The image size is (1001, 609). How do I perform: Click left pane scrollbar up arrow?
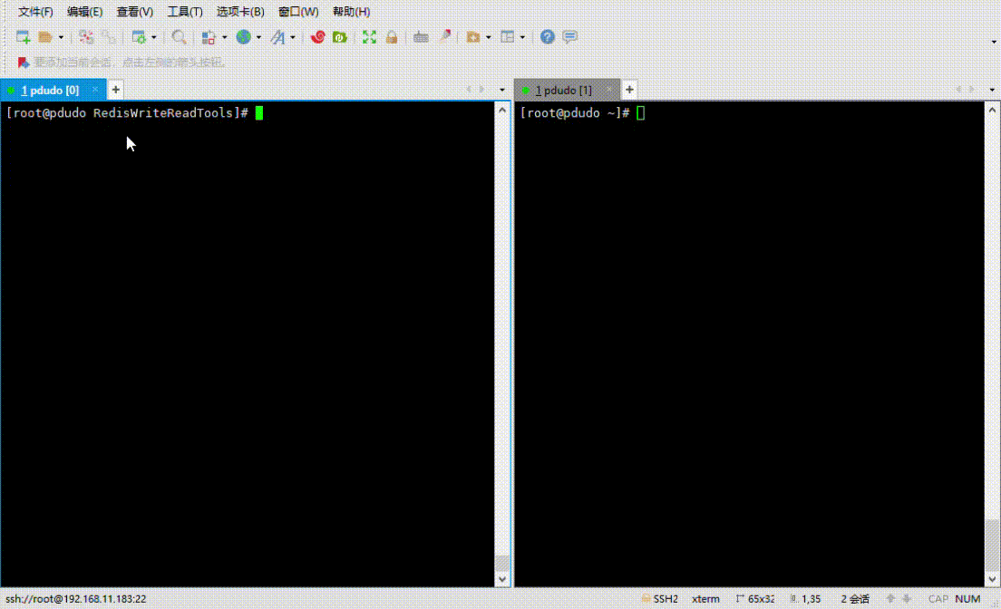[x=501, y=110]
